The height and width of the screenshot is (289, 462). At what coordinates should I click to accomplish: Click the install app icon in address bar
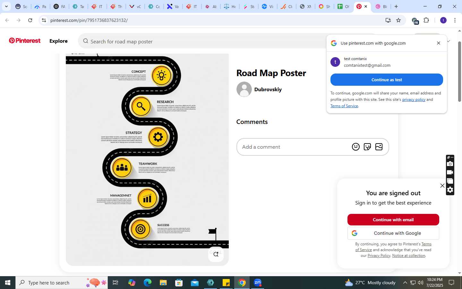[388, 20]
